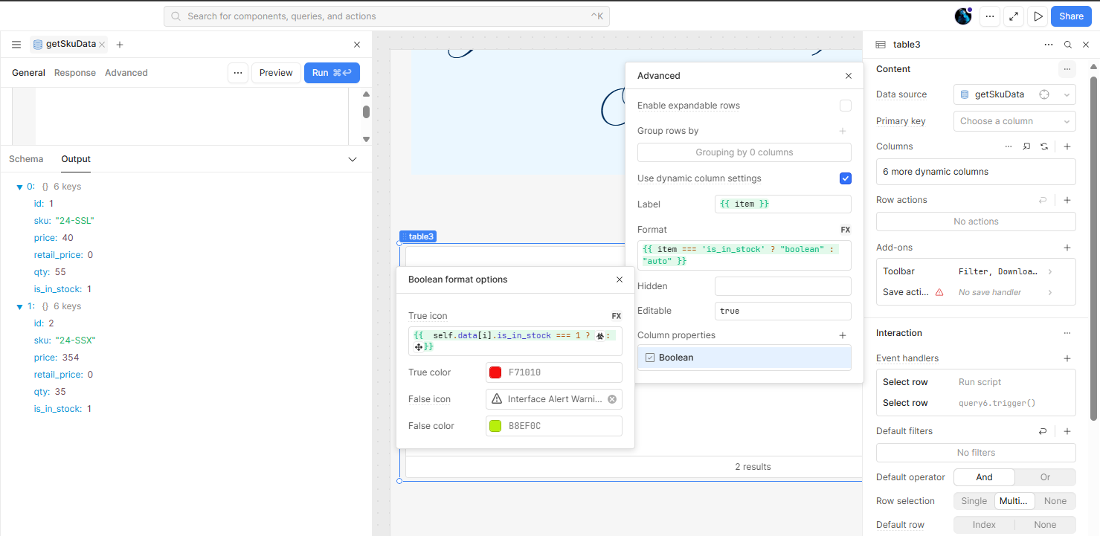This screenshot has width=1100, height=536.
Task: Open Columns ellipsis options
Action: point(1009,146)
